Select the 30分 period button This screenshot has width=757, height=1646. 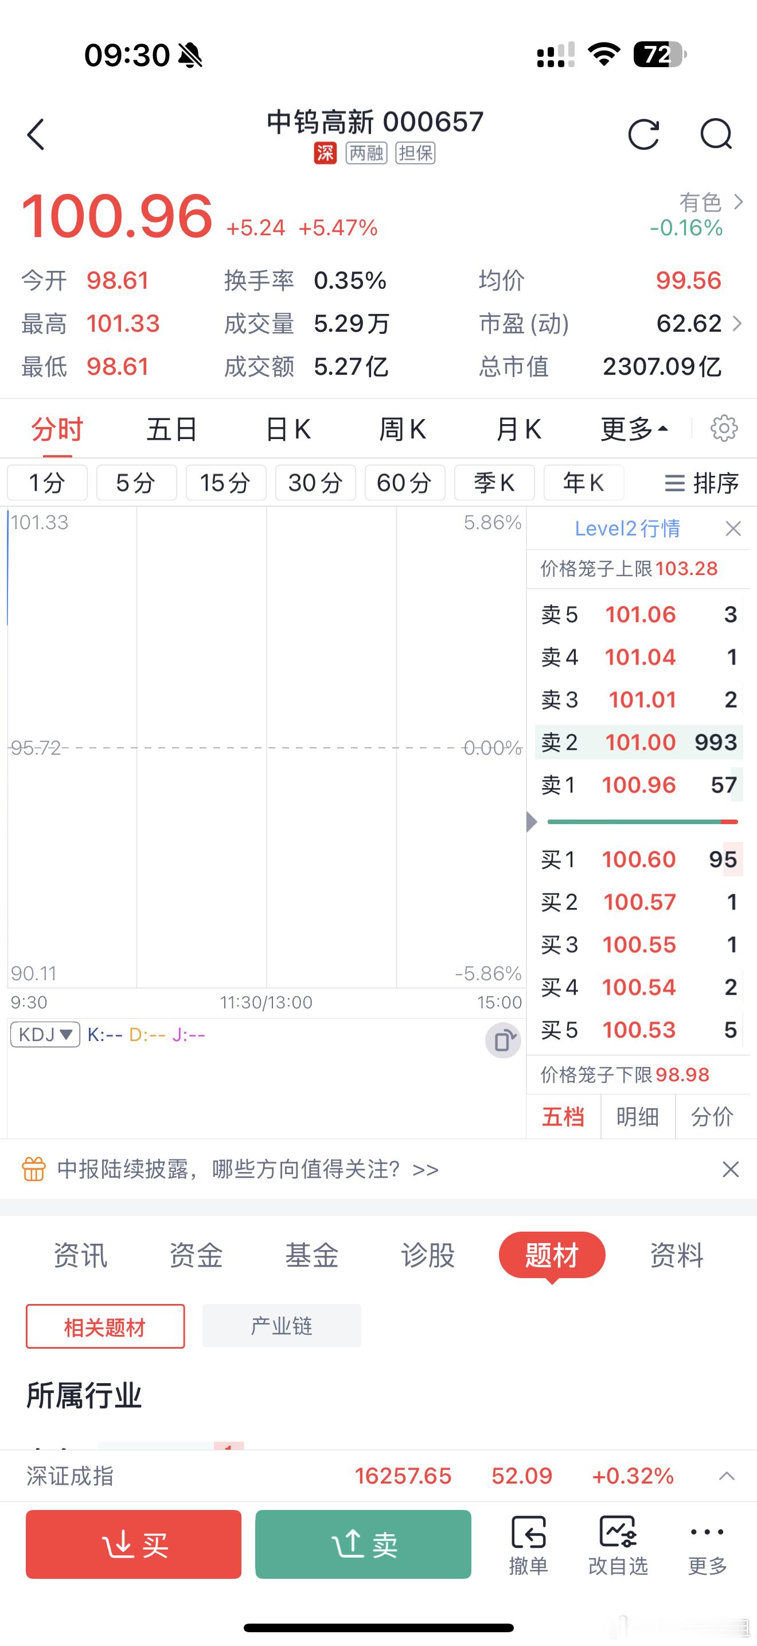pos(315,483)
